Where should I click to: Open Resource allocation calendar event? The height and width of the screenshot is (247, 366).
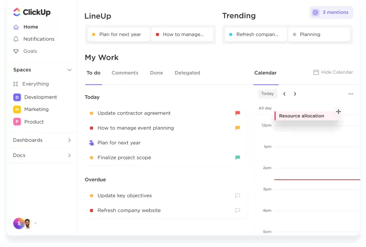[x=307, y=116]
